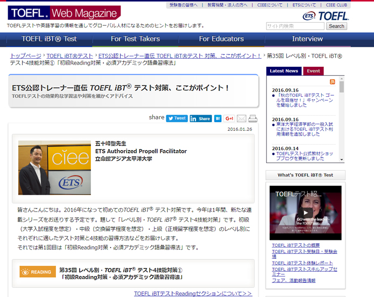Click the ETS TOEFL logo

(326, 16)
